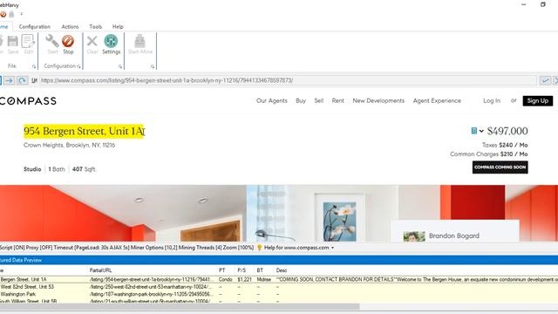558x314 pixels.
Task: Click the building icon beside the price
Action: [x=473, y=131]
